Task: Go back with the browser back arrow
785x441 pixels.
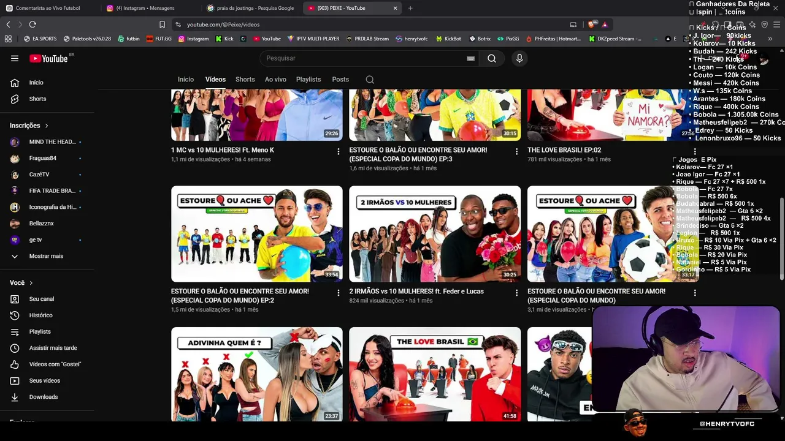Action: point(8,24)
